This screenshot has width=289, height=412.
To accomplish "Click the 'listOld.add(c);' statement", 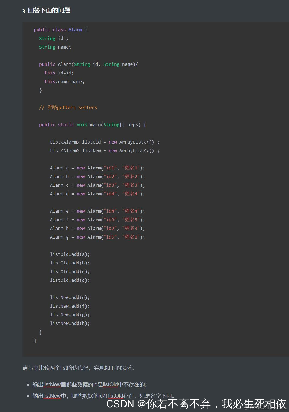I will [70, 271].
